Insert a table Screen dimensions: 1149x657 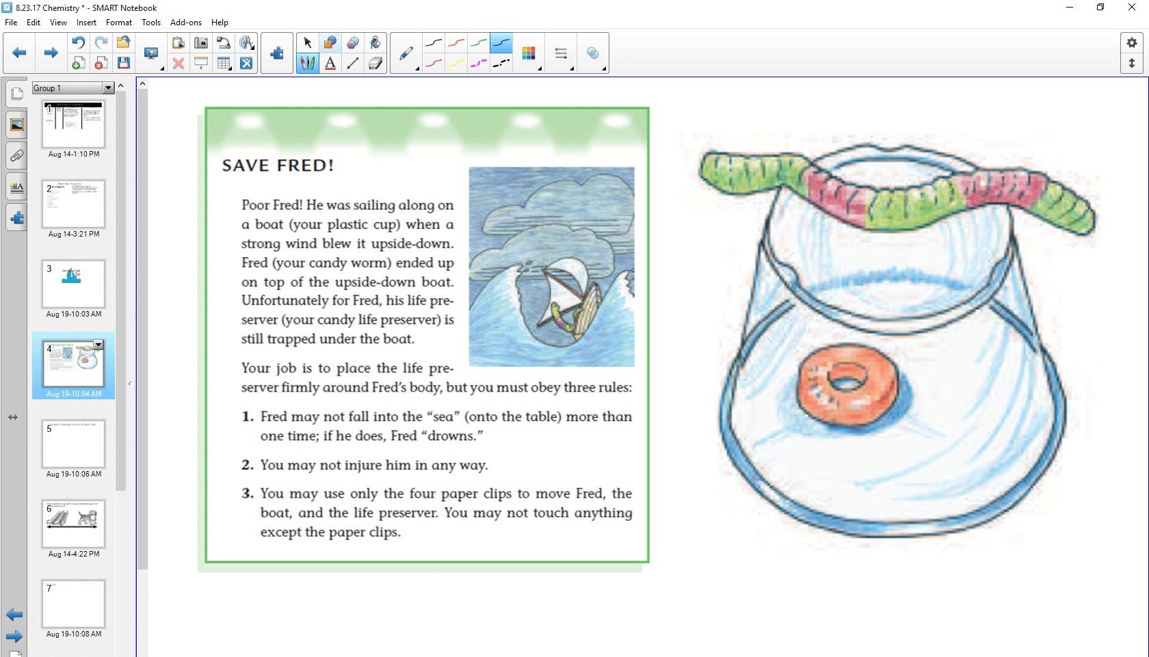223,64
